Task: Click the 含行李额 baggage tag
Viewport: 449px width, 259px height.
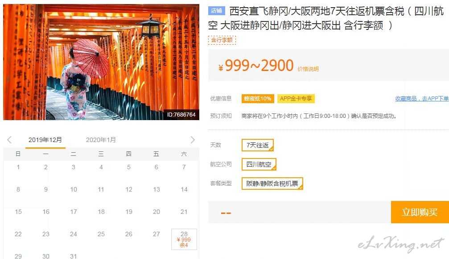Action: [x=222, y=40]
